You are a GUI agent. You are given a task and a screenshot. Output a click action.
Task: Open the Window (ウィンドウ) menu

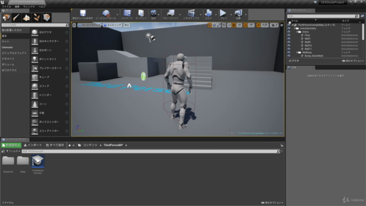29,7
